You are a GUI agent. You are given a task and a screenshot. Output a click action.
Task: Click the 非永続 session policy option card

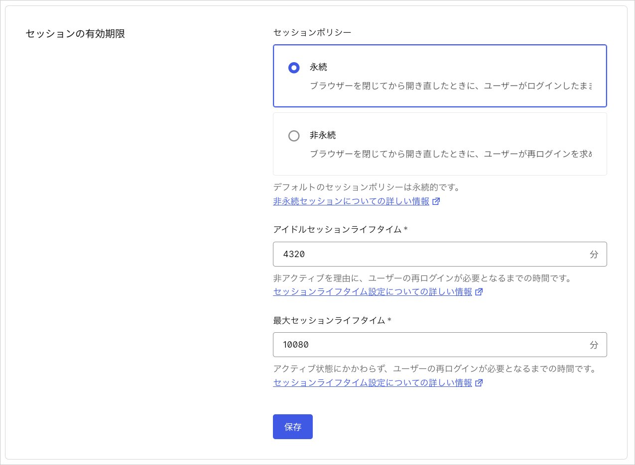[439, 144]
